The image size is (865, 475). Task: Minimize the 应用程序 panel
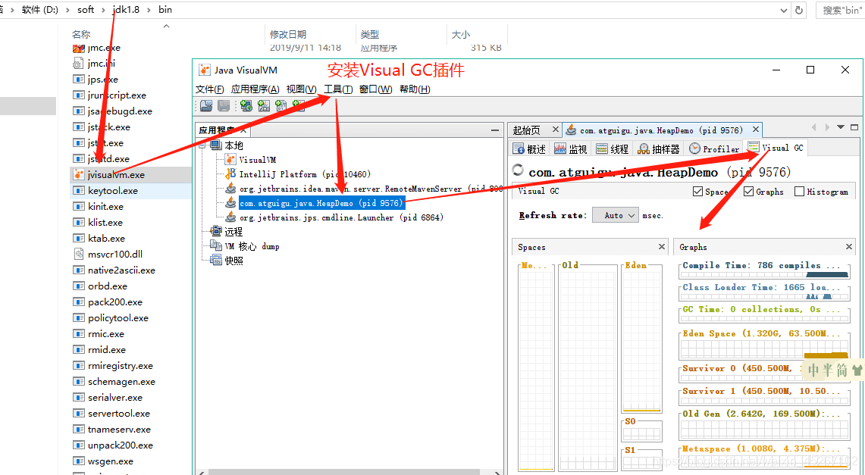[x=495, y=130]
